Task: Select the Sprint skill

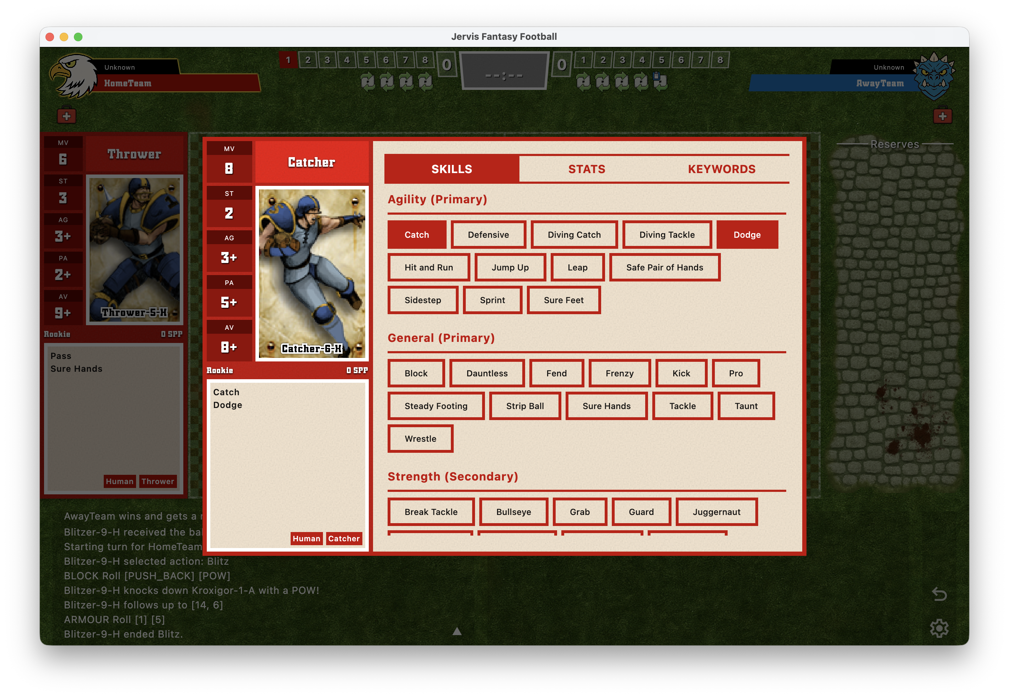Action: [492, 300]
